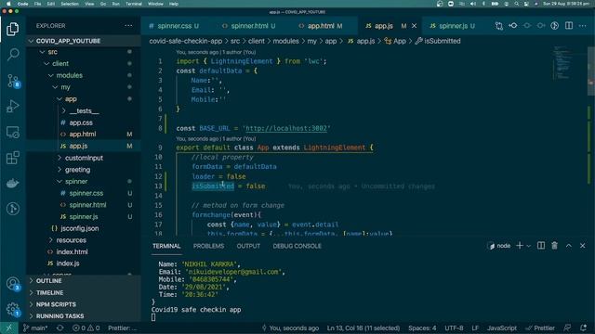
Task: Open the PROBLEMS panel tab
Action: pos(208,246)
